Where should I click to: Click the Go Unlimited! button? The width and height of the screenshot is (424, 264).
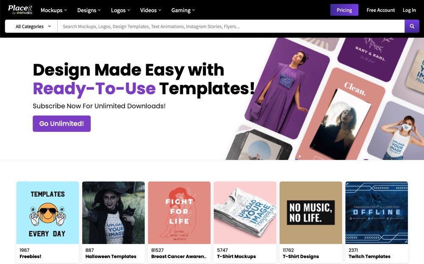tap(61, 123)
